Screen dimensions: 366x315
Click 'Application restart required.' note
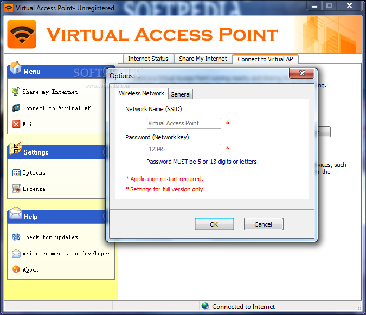[x=164, y=179]
